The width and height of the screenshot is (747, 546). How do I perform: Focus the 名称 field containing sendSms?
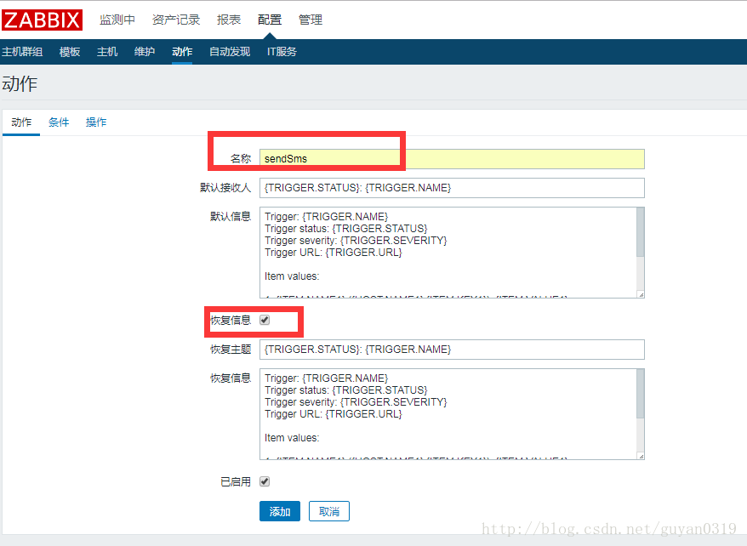point(452,159)
